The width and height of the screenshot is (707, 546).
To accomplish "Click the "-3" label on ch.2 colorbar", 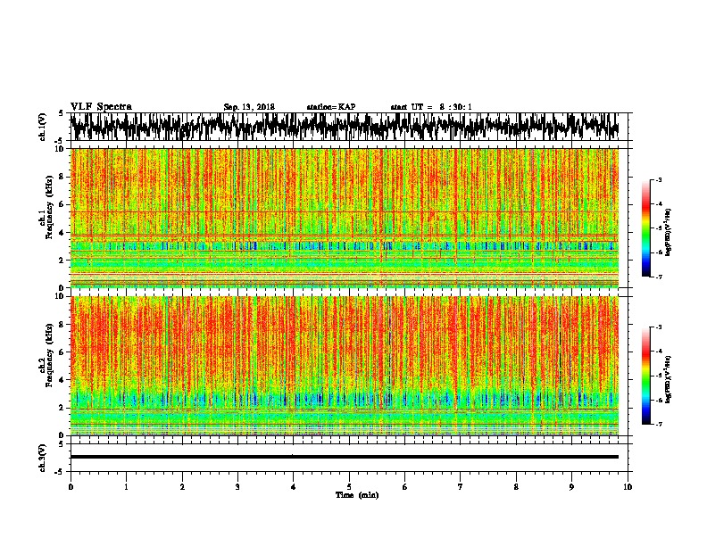I will click(659, 327).
